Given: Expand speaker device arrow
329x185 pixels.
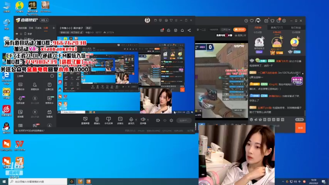Looking at the screenshot, I should tap(148, 120).
